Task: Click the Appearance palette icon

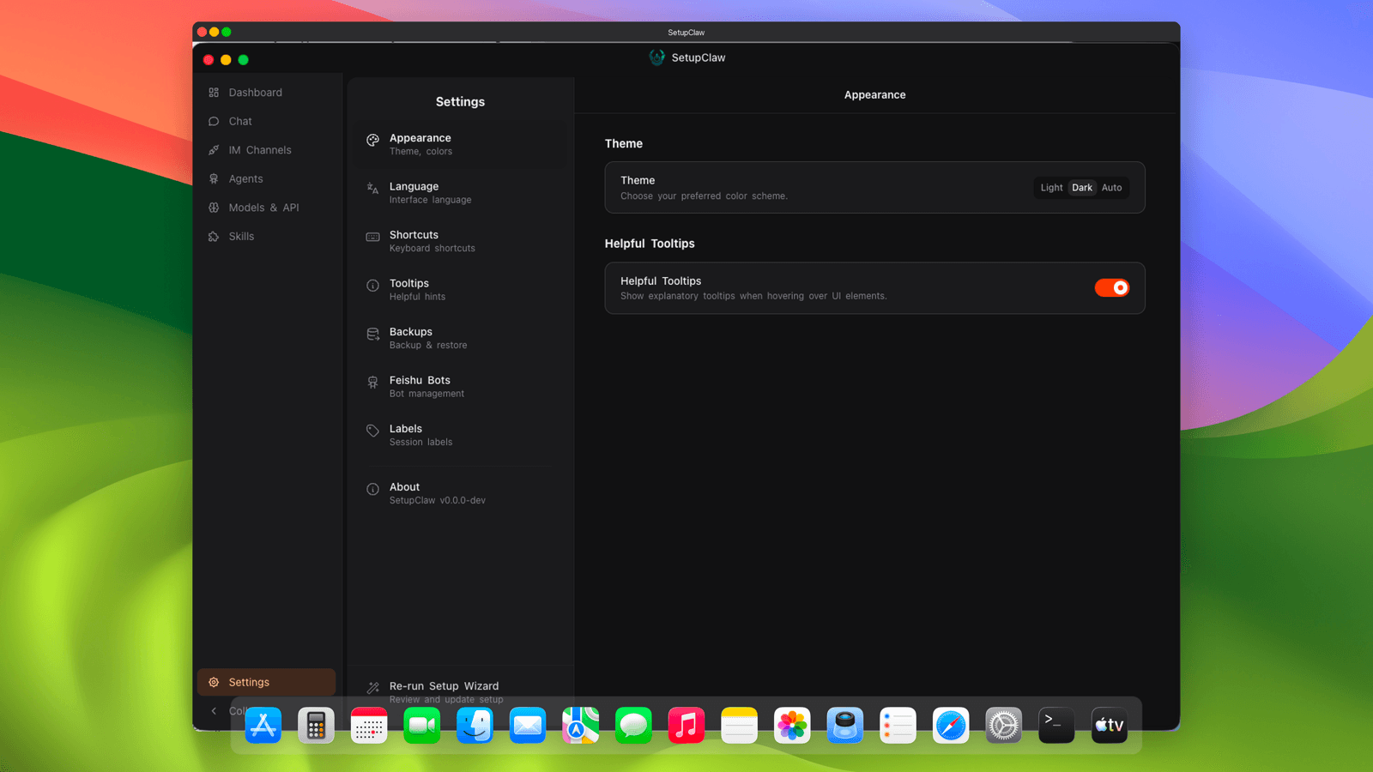Action: tap(372, 140)
